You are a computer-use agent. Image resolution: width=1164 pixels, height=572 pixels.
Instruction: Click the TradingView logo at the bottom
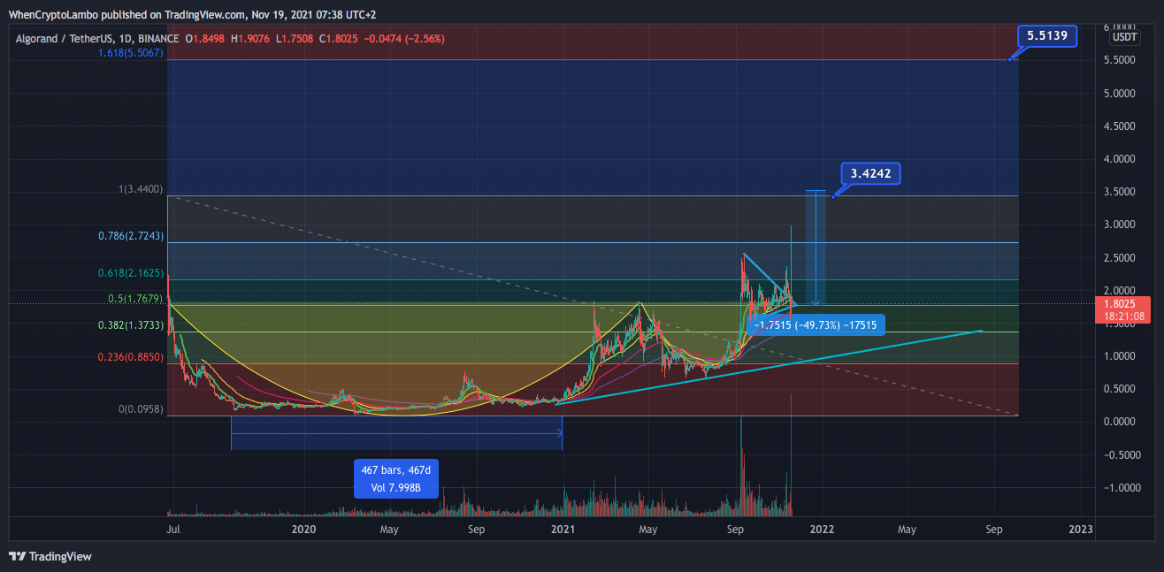50,556
